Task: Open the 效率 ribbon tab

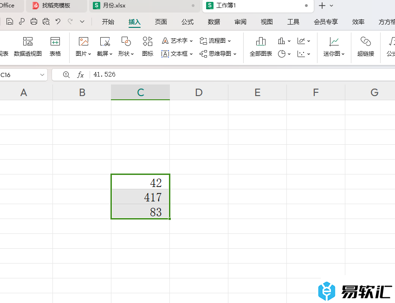Action: click(x=358, y=22)
